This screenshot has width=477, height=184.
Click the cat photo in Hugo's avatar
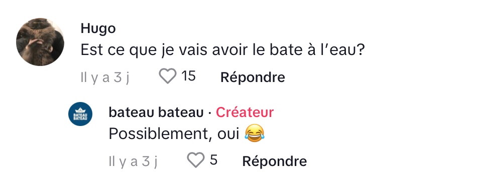click(x=40, y=42)
